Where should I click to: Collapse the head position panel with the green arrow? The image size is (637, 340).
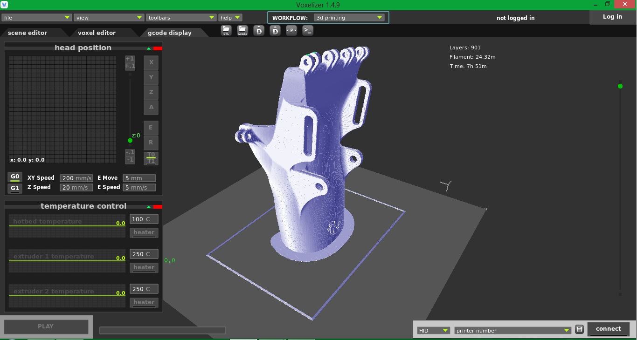pos(149,48)
